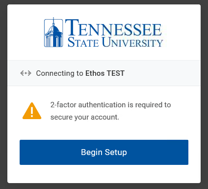
Task: Click the Begin Setup button
Action: pos(104,152)
